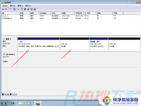Select the 3.65 GB 未分配 unallocated block

click(x=124, y=44)
